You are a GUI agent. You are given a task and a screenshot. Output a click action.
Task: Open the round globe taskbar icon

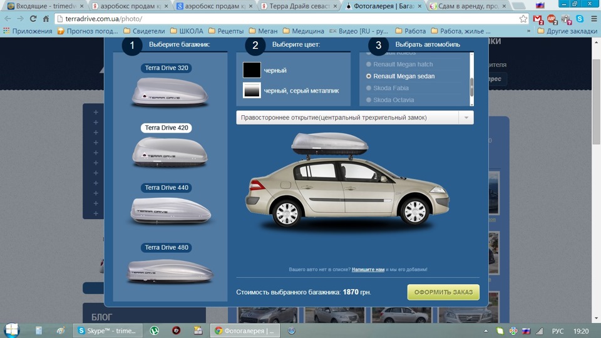tap(291, 330)
